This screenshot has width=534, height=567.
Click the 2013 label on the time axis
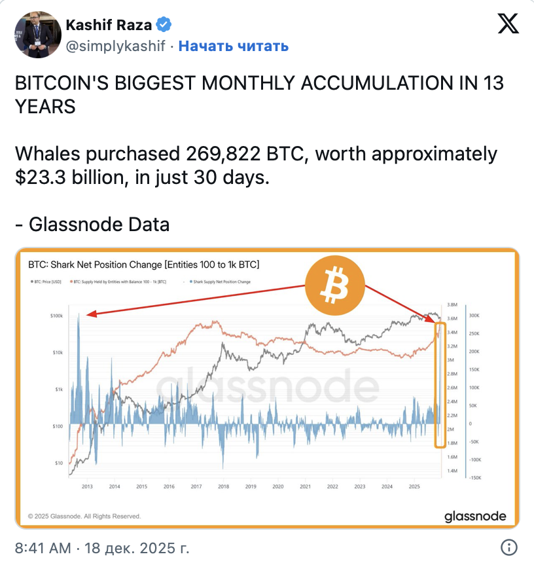pyautogui.click(x=86, y=487)
